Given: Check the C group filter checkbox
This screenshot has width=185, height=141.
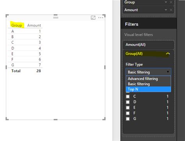Looking at the screenshot, I should click(128, 96).
